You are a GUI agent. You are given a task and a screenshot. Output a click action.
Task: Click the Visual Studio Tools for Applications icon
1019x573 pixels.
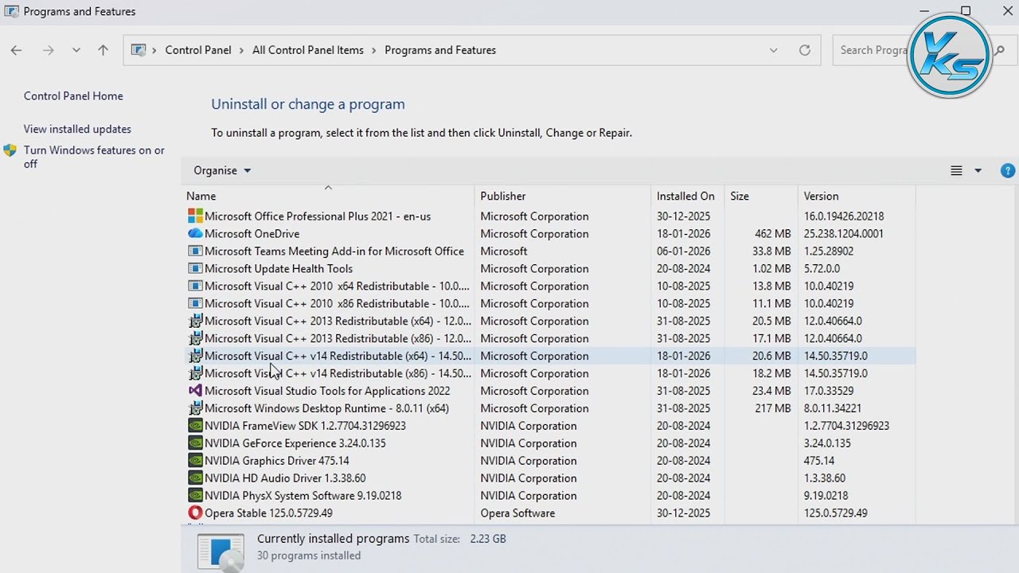195,391
